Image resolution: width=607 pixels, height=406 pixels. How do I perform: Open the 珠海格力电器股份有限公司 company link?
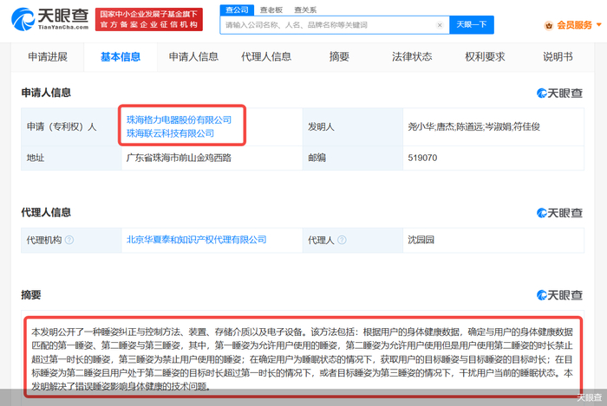[179, 119]
